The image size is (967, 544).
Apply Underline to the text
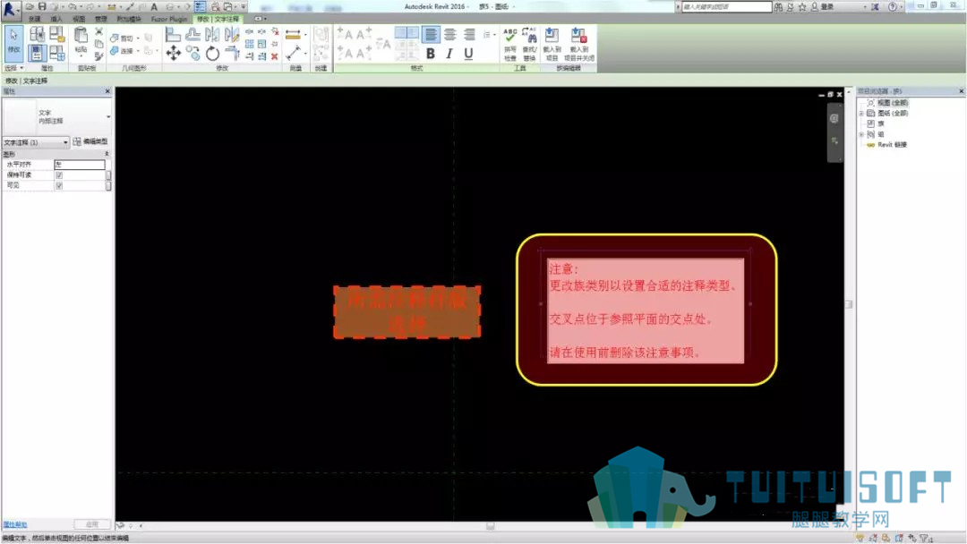click(468, 54)
